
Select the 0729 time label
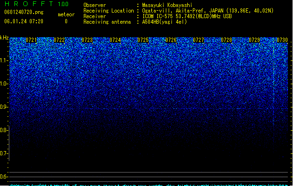pos(254,40)
